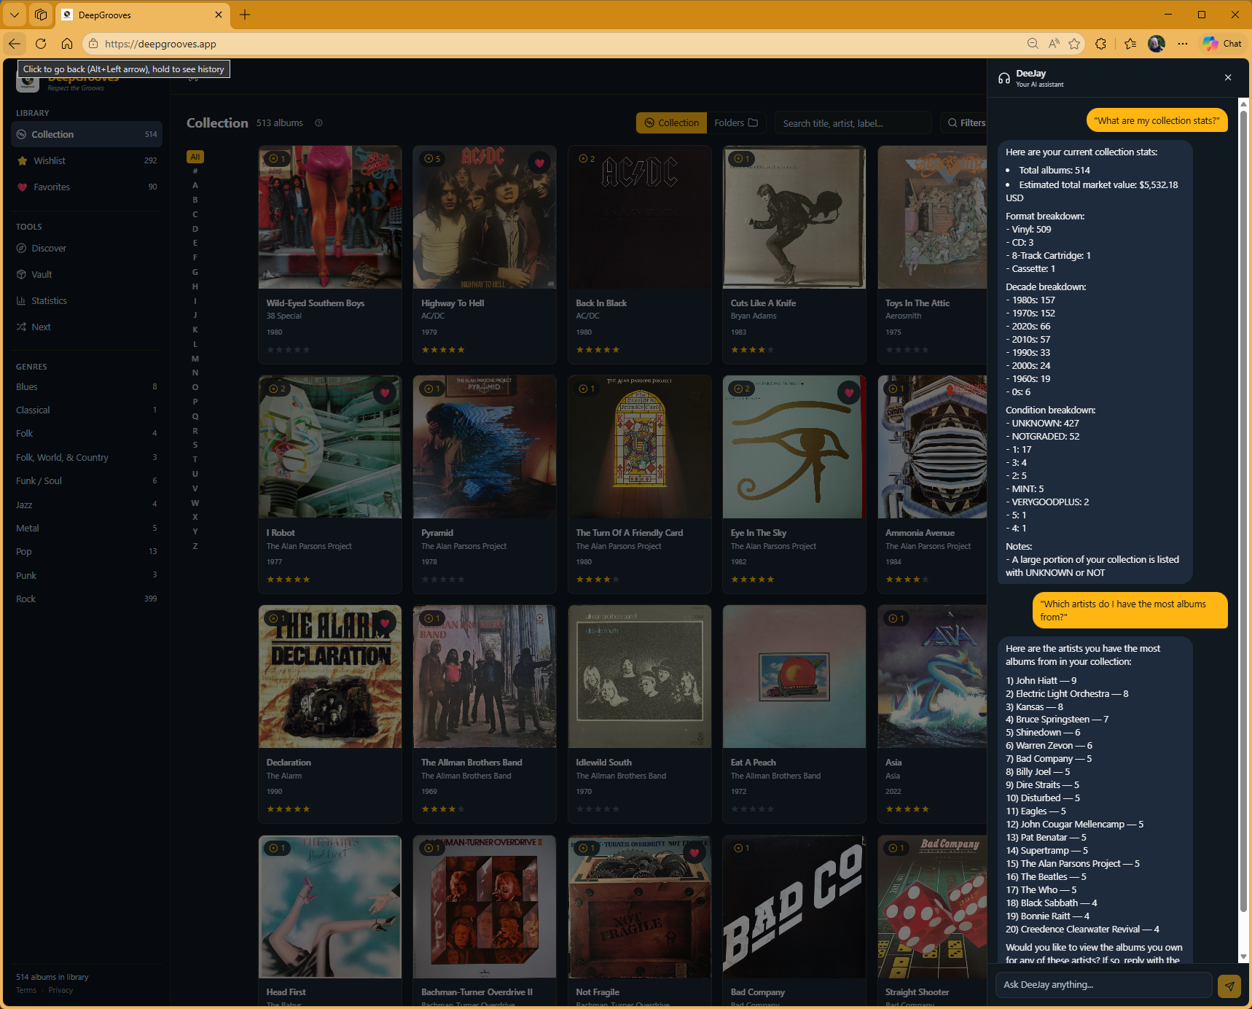Viewport: 1252px width, 1009px height.
Task: Open the Discover tool
Action: click(87, 248)
